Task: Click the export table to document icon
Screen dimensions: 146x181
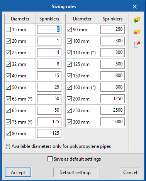Action: click(x=137, y=44)
